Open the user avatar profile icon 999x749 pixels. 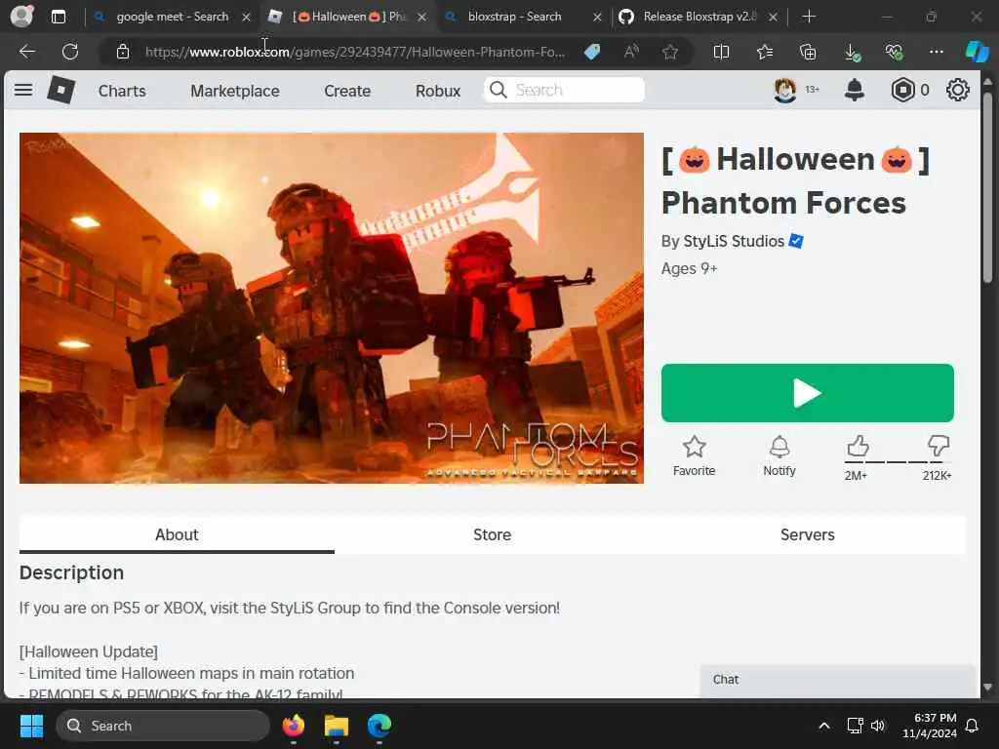click(x=784, y=90)
